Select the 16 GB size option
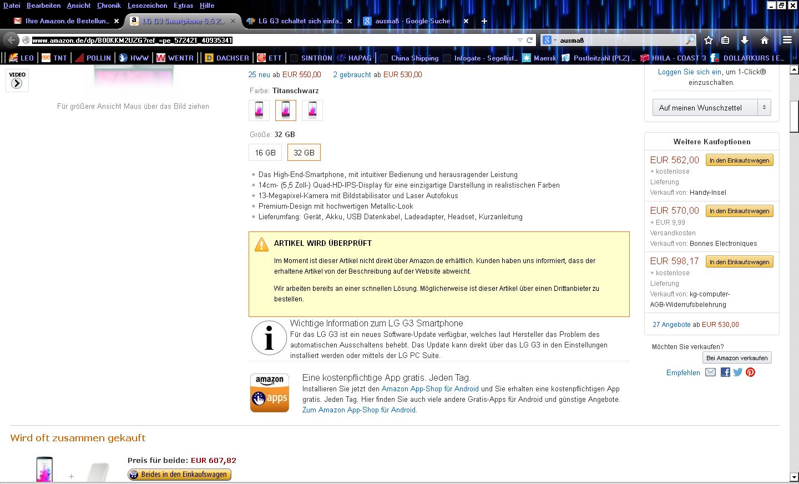The width and height of the screenshot is (799, 484). 265,153
